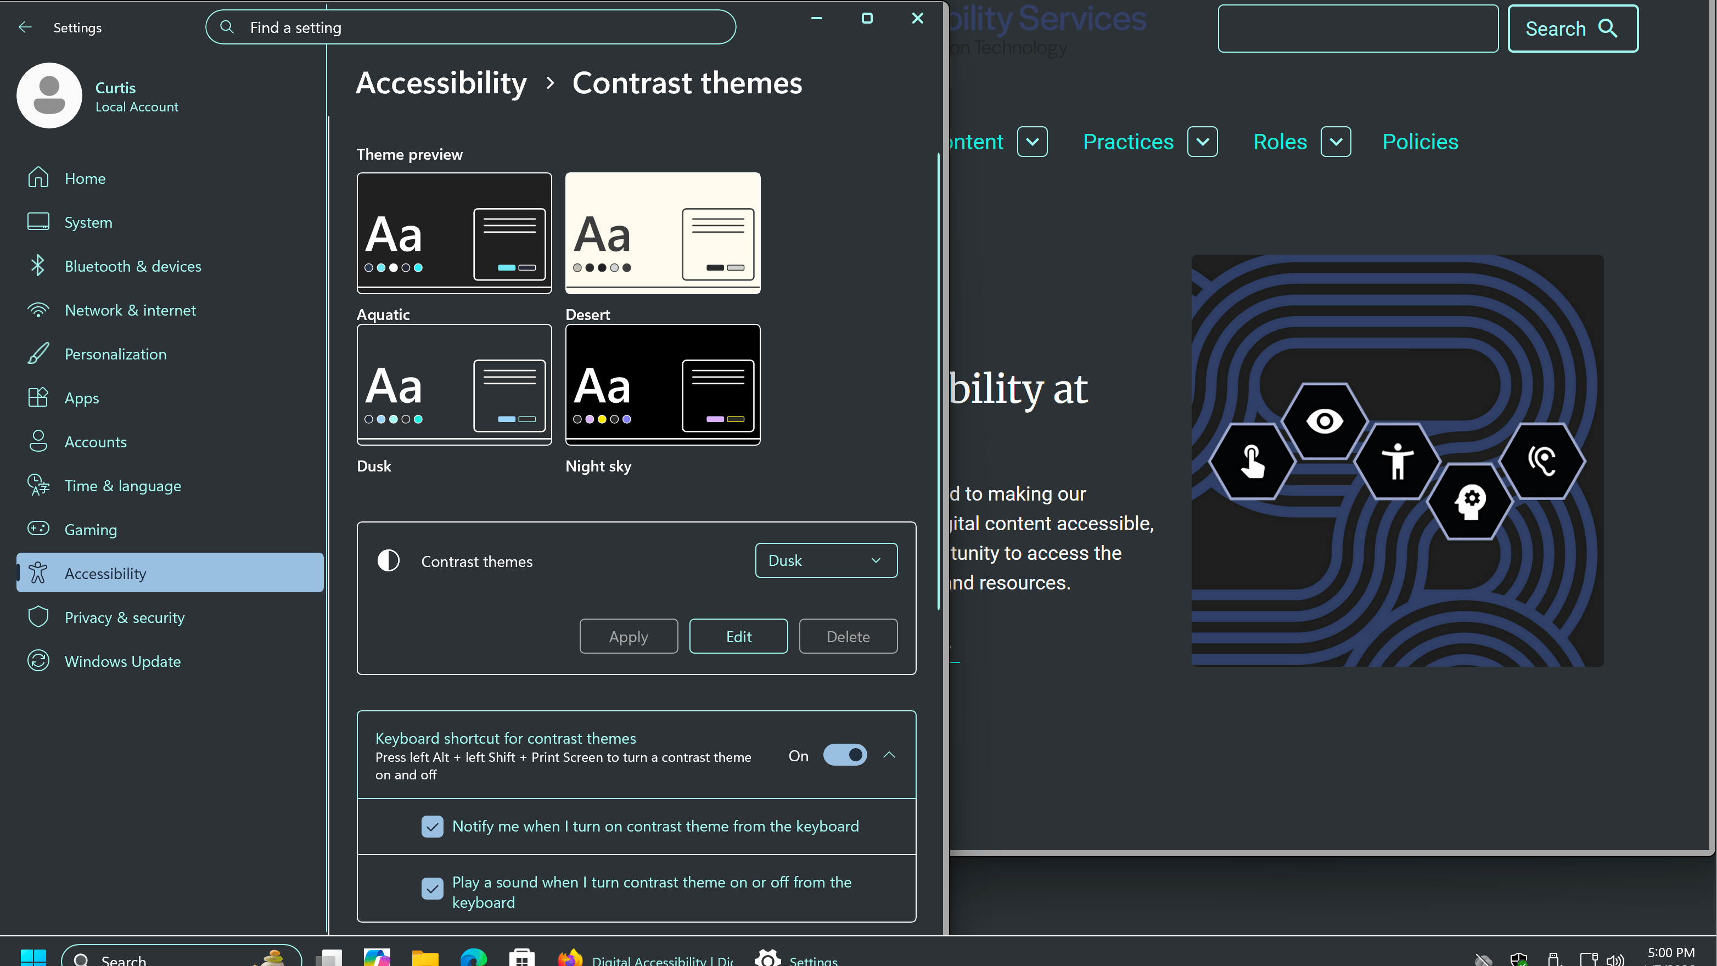The image size is (1717, 966).
Task: Open Gaming settings
Action: point(170,529)
